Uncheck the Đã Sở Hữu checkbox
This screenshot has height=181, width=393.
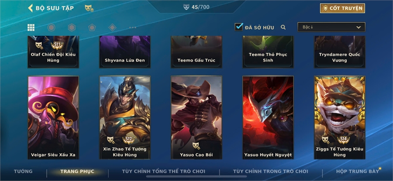(238, 27)
